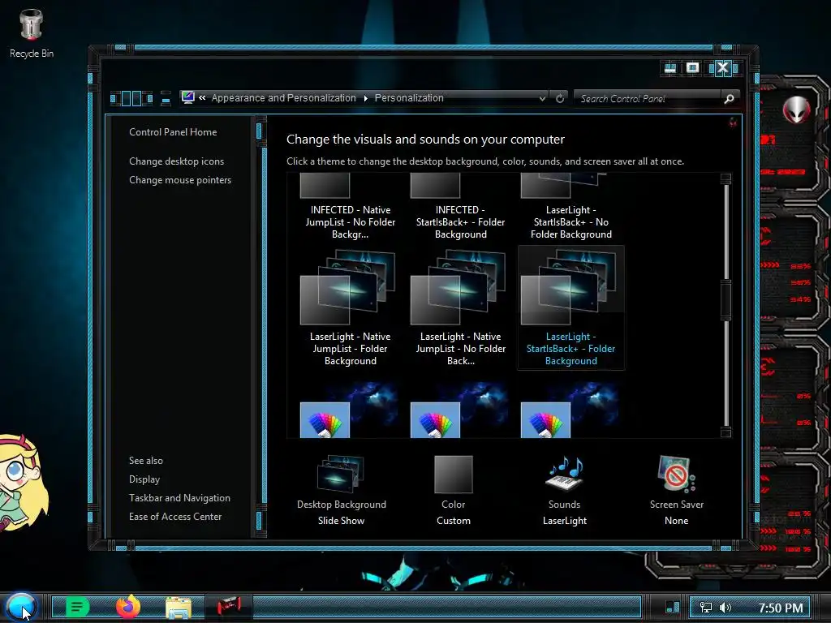
Task: Click into Search Control Panel field
Action: (648, 98)
